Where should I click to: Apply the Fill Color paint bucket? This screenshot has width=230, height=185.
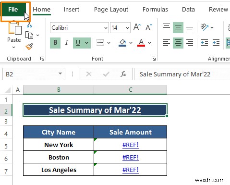(122, 43)
